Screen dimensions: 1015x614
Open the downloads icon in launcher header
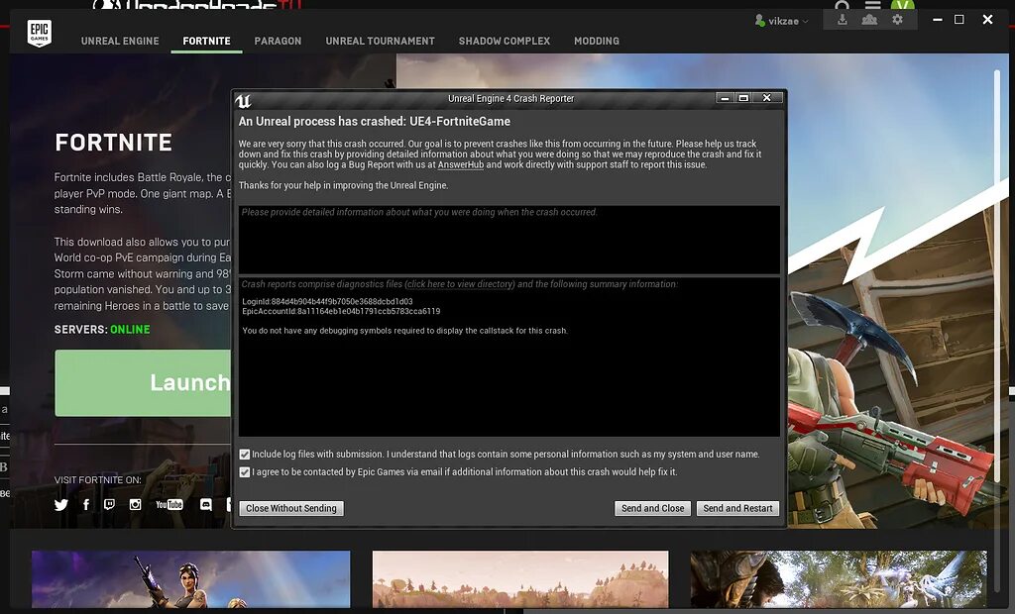[843, 20]
